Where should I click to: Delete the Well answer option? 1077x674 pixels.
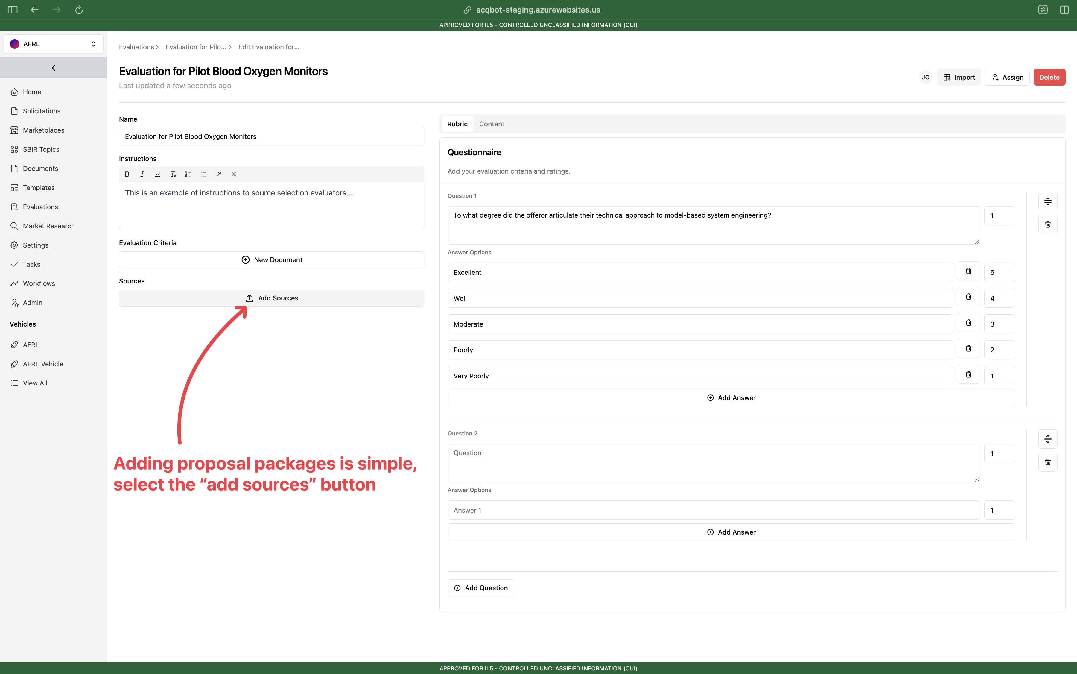[x=968, y=297]
